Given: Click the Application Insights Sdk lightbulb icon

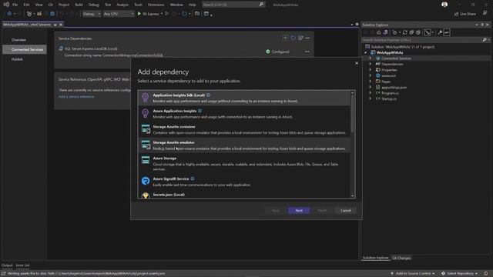Looking at the screenshot, I should point(146,98).
